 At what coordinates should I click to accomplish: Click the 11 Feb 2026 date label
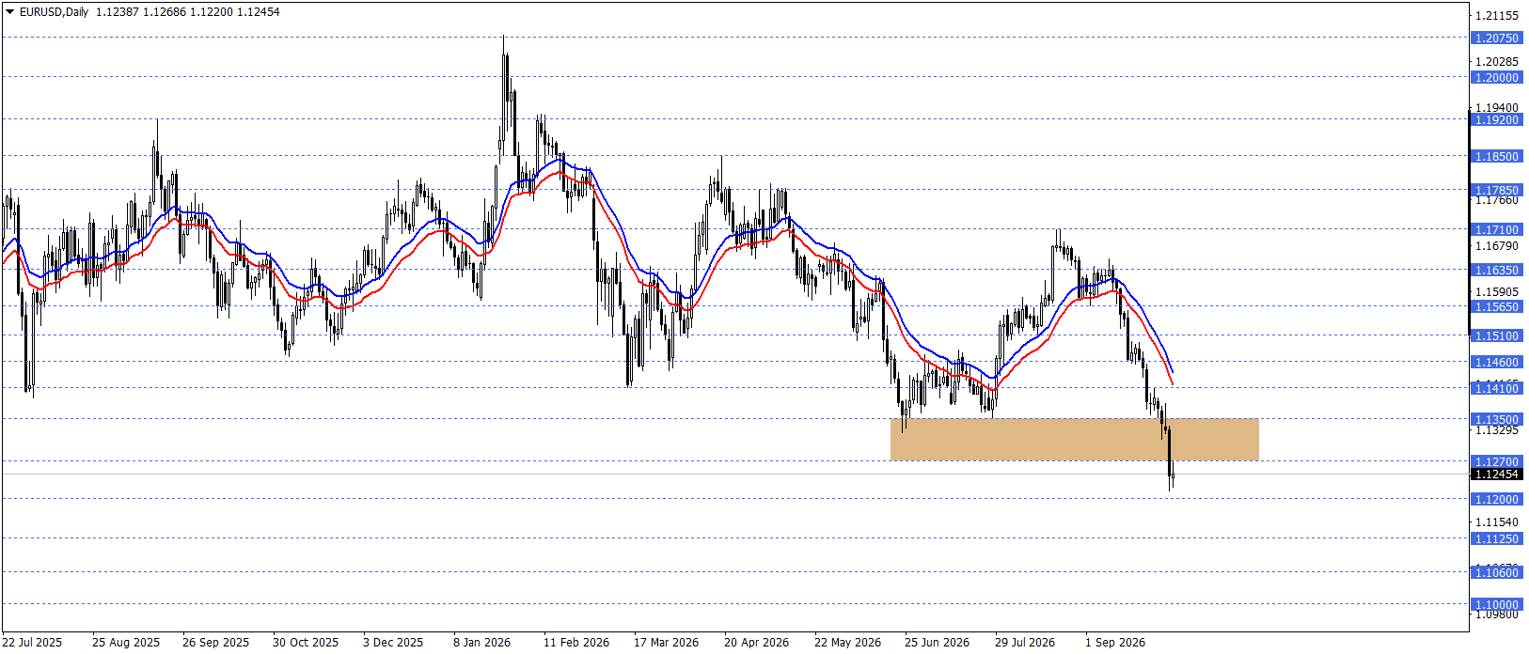click(576, 643)
